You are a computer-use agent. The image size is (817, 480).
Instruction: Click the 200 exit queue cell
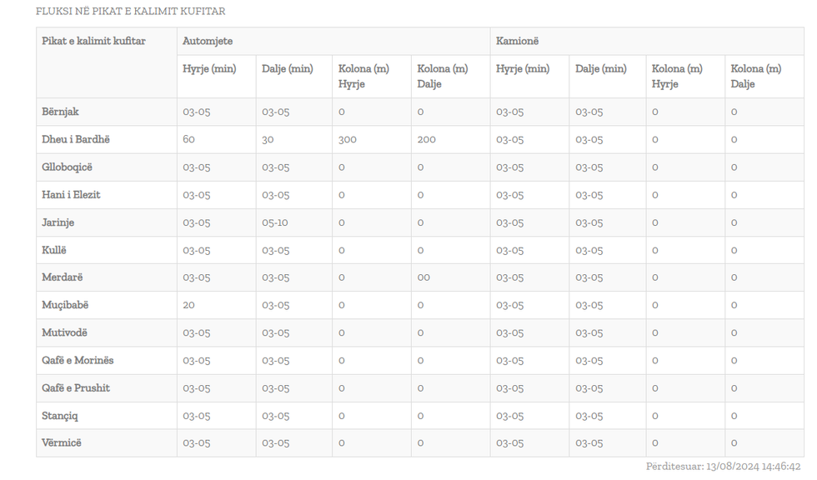[427, 139]
